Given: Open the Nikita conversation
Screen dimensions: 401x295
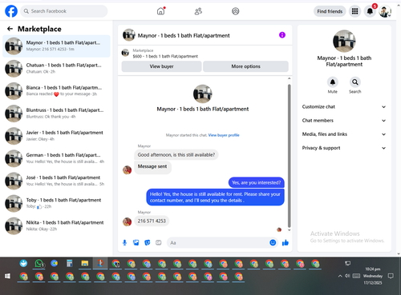Looking at the screenshot, I should point(56,225).
